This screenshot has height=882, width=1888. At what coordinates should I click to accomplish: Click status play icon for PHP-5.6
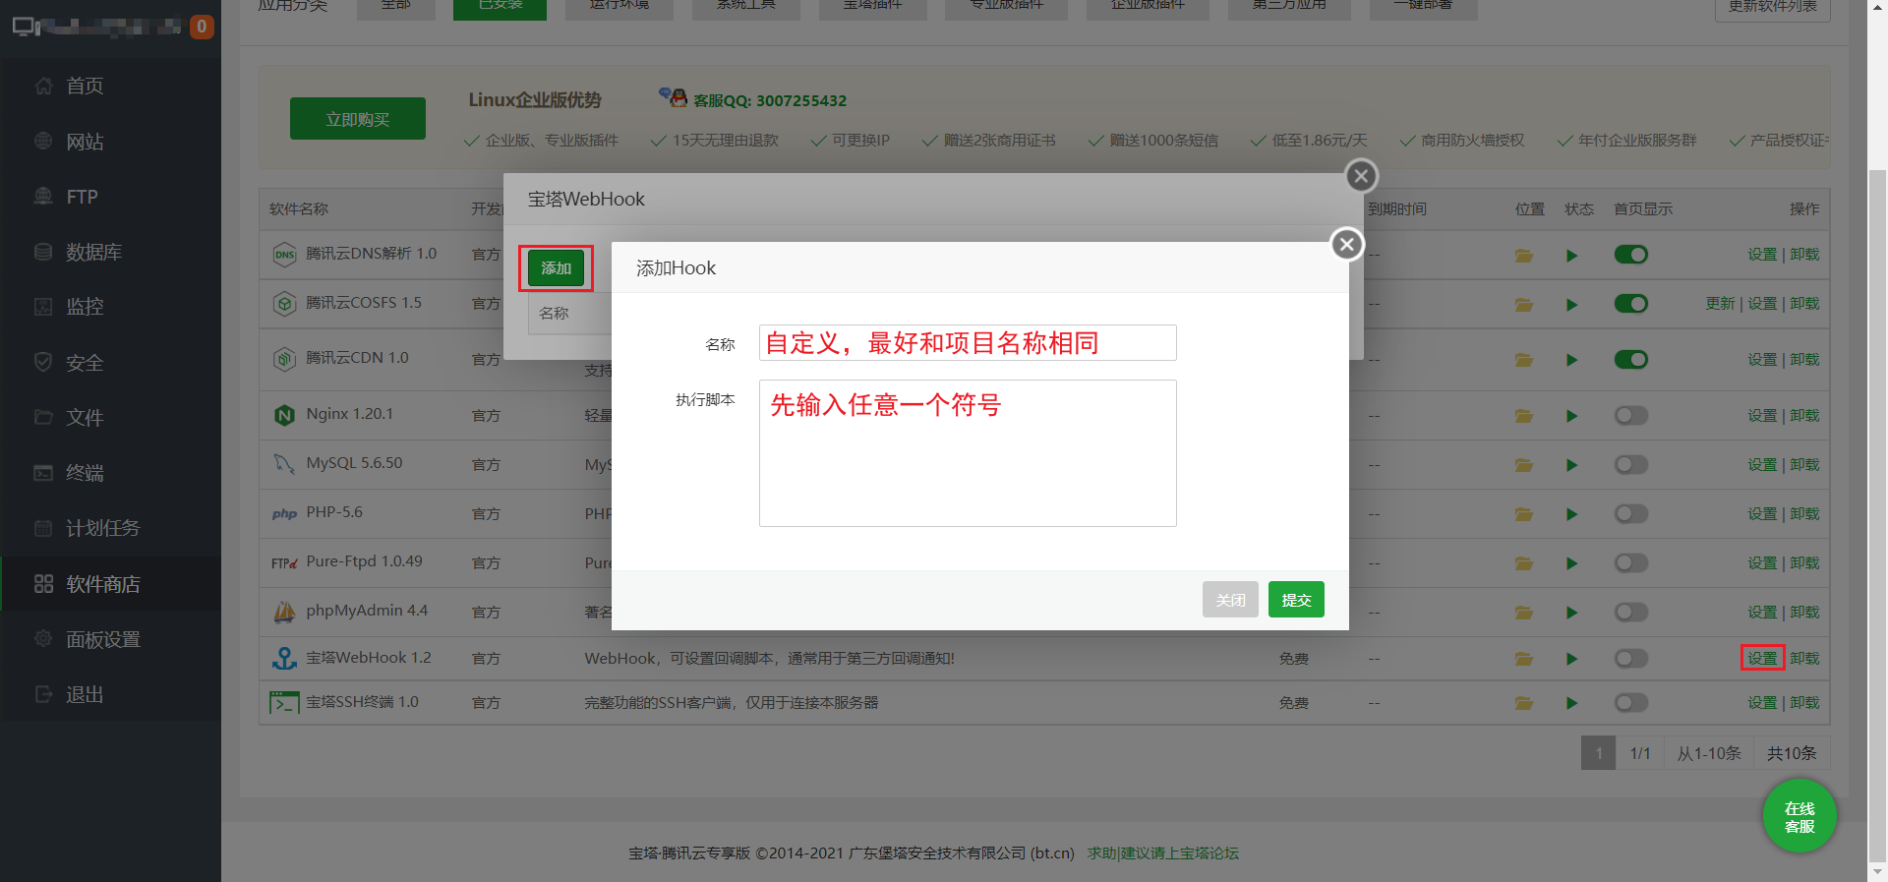click(x=1571, y=514)
